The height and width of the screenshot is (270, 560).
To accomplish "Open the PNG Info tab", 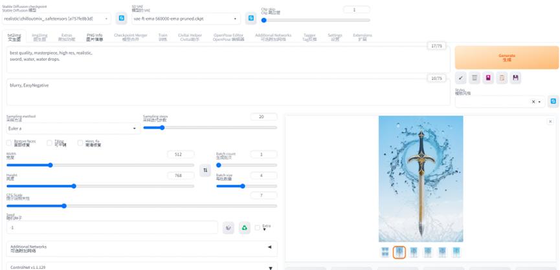I will coord(95,37).
